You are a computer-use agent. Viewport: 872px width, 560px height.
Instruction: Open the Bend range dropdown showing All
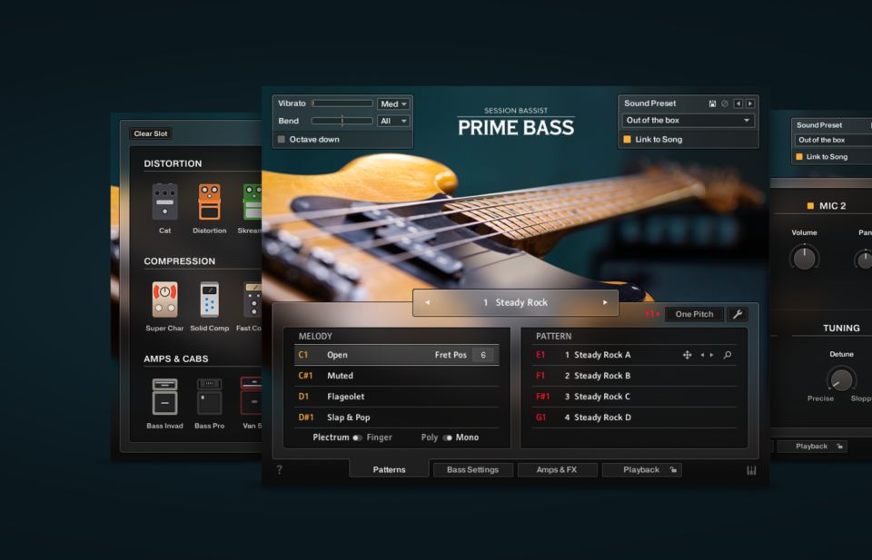pos(392,120)
